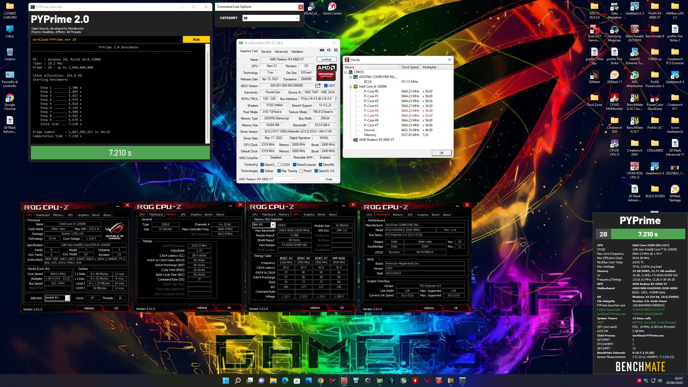Open the Game Center desktop icon
This screenshot has width=688, height=387.
pyautogui.click(x=332, y=8)
